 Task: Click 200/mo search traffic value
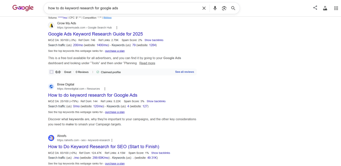pos(78,45)
